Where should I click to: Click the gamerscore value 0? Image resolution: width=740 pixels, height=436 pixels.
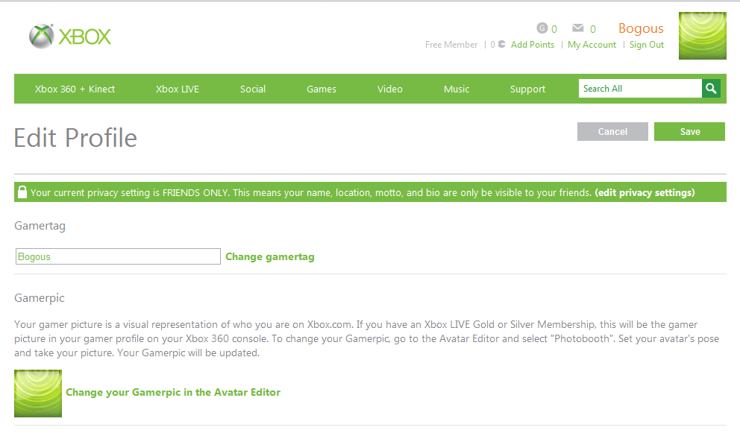tap(554, 29)
